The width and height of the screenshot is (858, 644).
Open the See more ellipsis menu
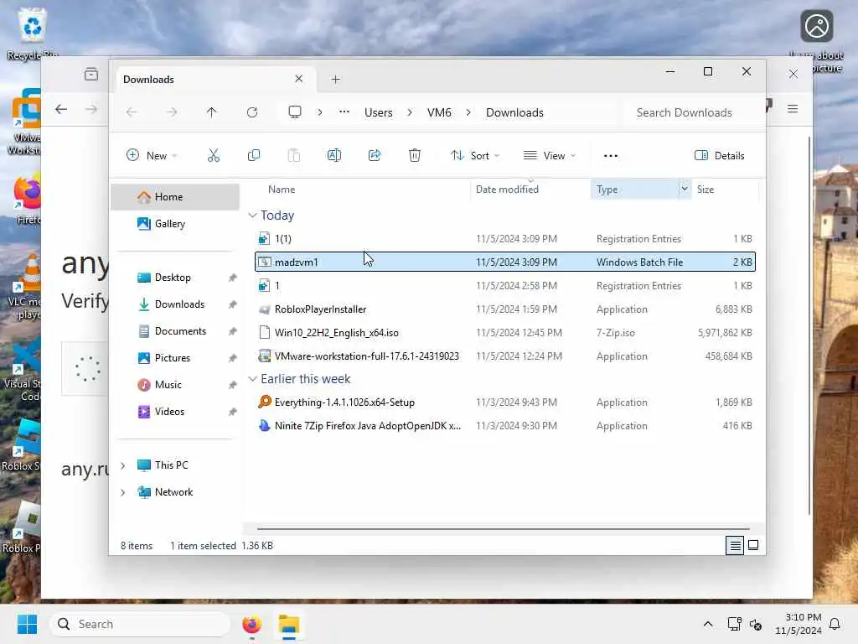(x=611, y=156)
